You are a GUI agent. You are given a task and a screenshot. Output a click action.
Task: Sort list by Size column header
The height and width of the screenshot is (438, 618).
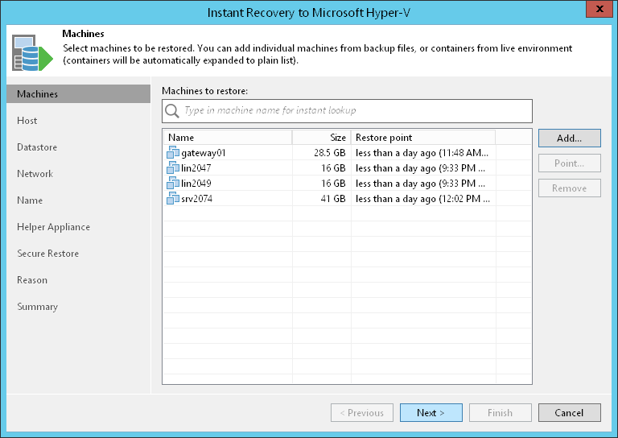point(321,138)
